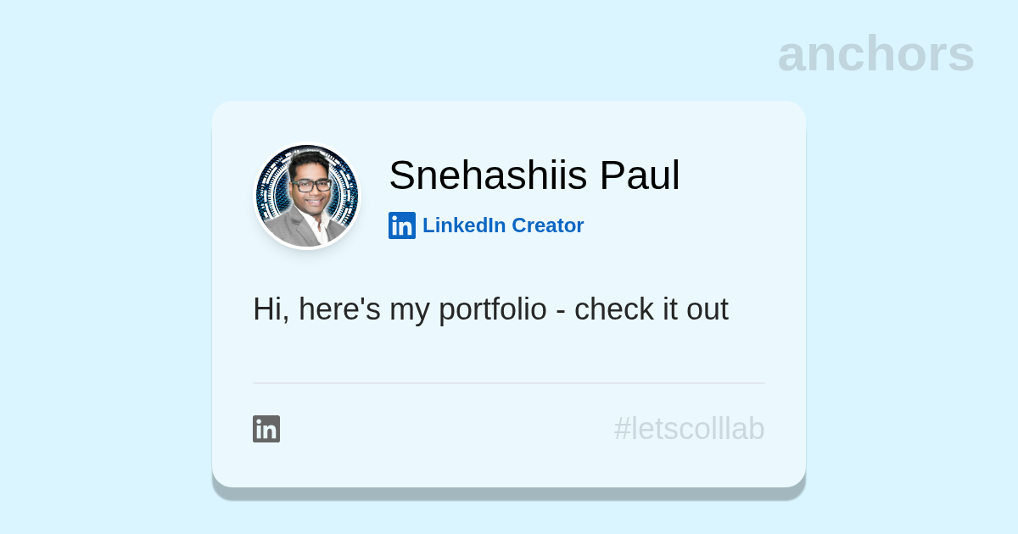Click the eyeglasses in the profile photo

(x=310, y=185)
